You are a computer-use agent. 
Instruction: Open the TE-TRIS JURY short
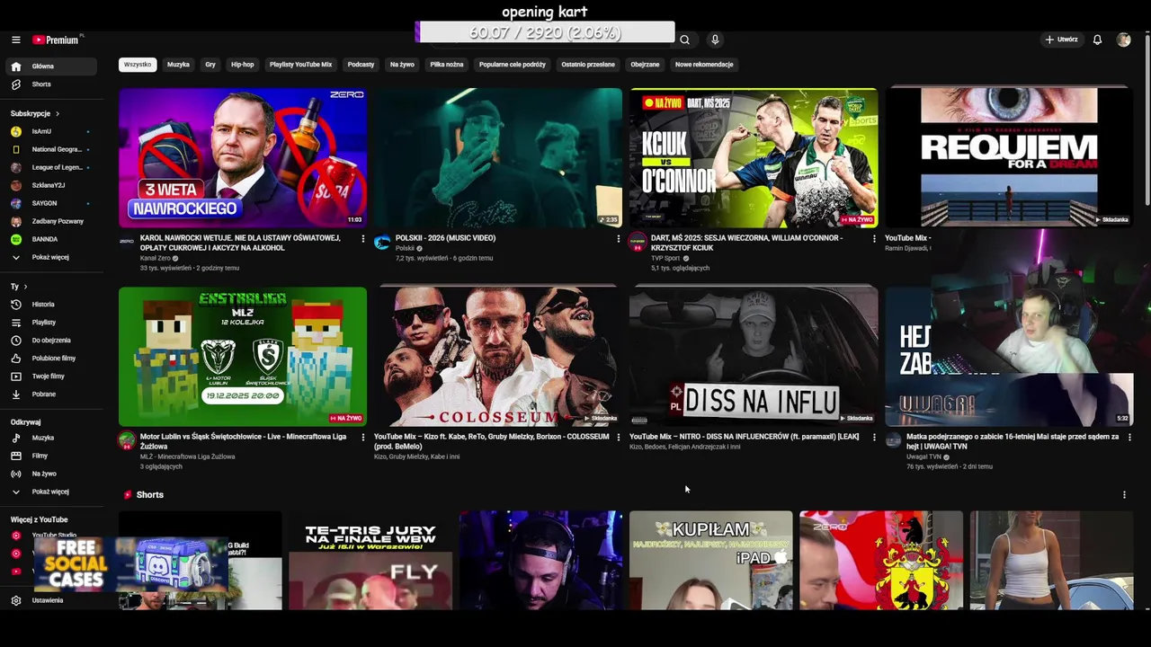click(x=370, y=561)
